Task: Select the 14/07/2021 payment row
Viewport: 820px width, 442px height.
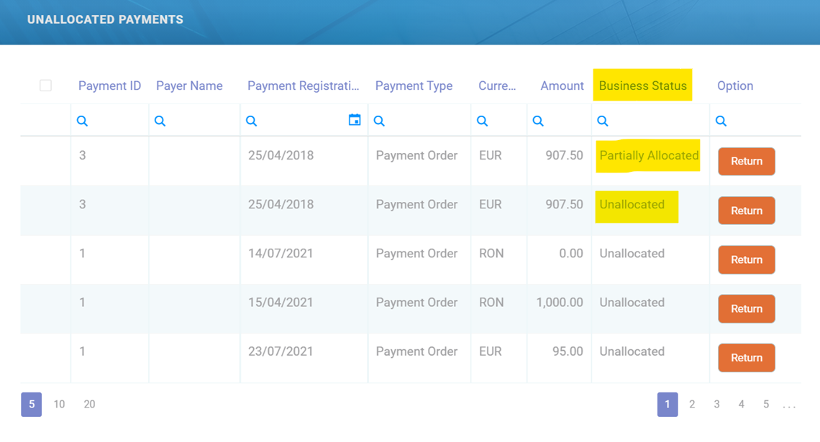Action: point(281,254)
